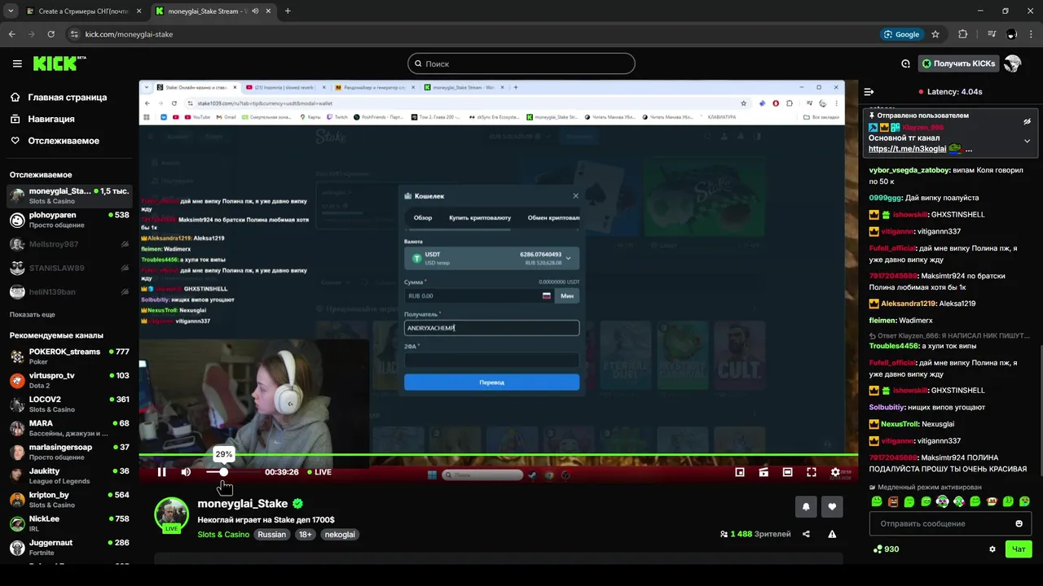The image size is (1043, 586).
Task: Insert the first green blob quick emote
Action: pyautogui.click(x=877, y=501)
